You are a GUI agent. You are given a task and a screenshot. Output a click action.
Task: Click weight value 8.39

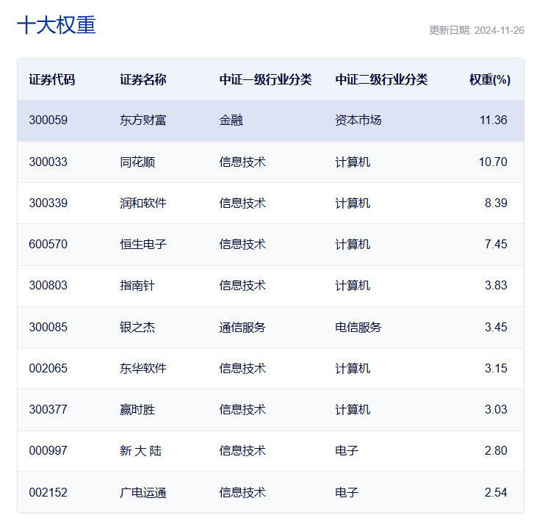click(496, 203)
